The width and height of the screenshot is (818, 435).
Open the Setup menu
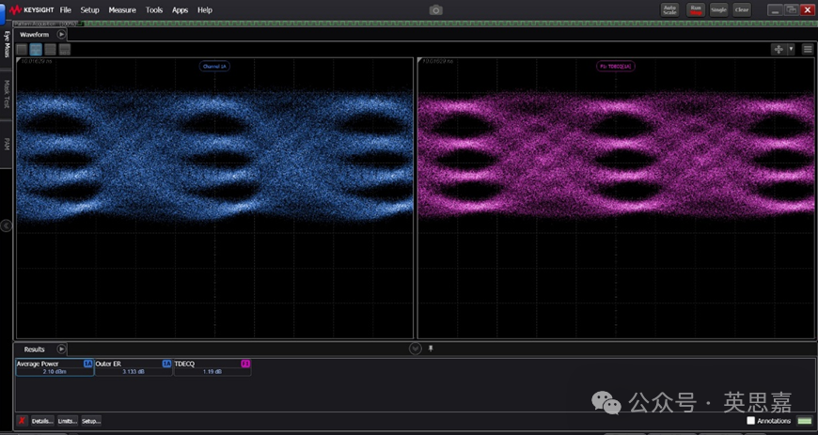tap(89, 10)
